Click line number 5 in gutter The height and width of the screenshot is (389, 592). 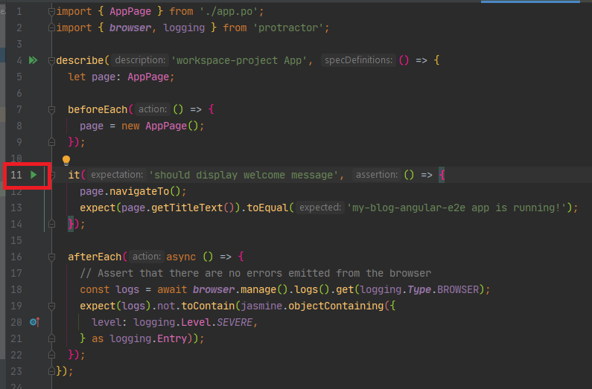tap(19, 77)
